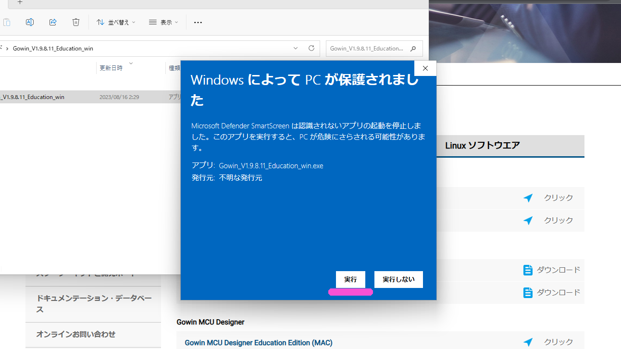Open new tab with plus icon in Explorer
Image resolution: width=621 pixels, height=349 pixels.
(20, 2)
